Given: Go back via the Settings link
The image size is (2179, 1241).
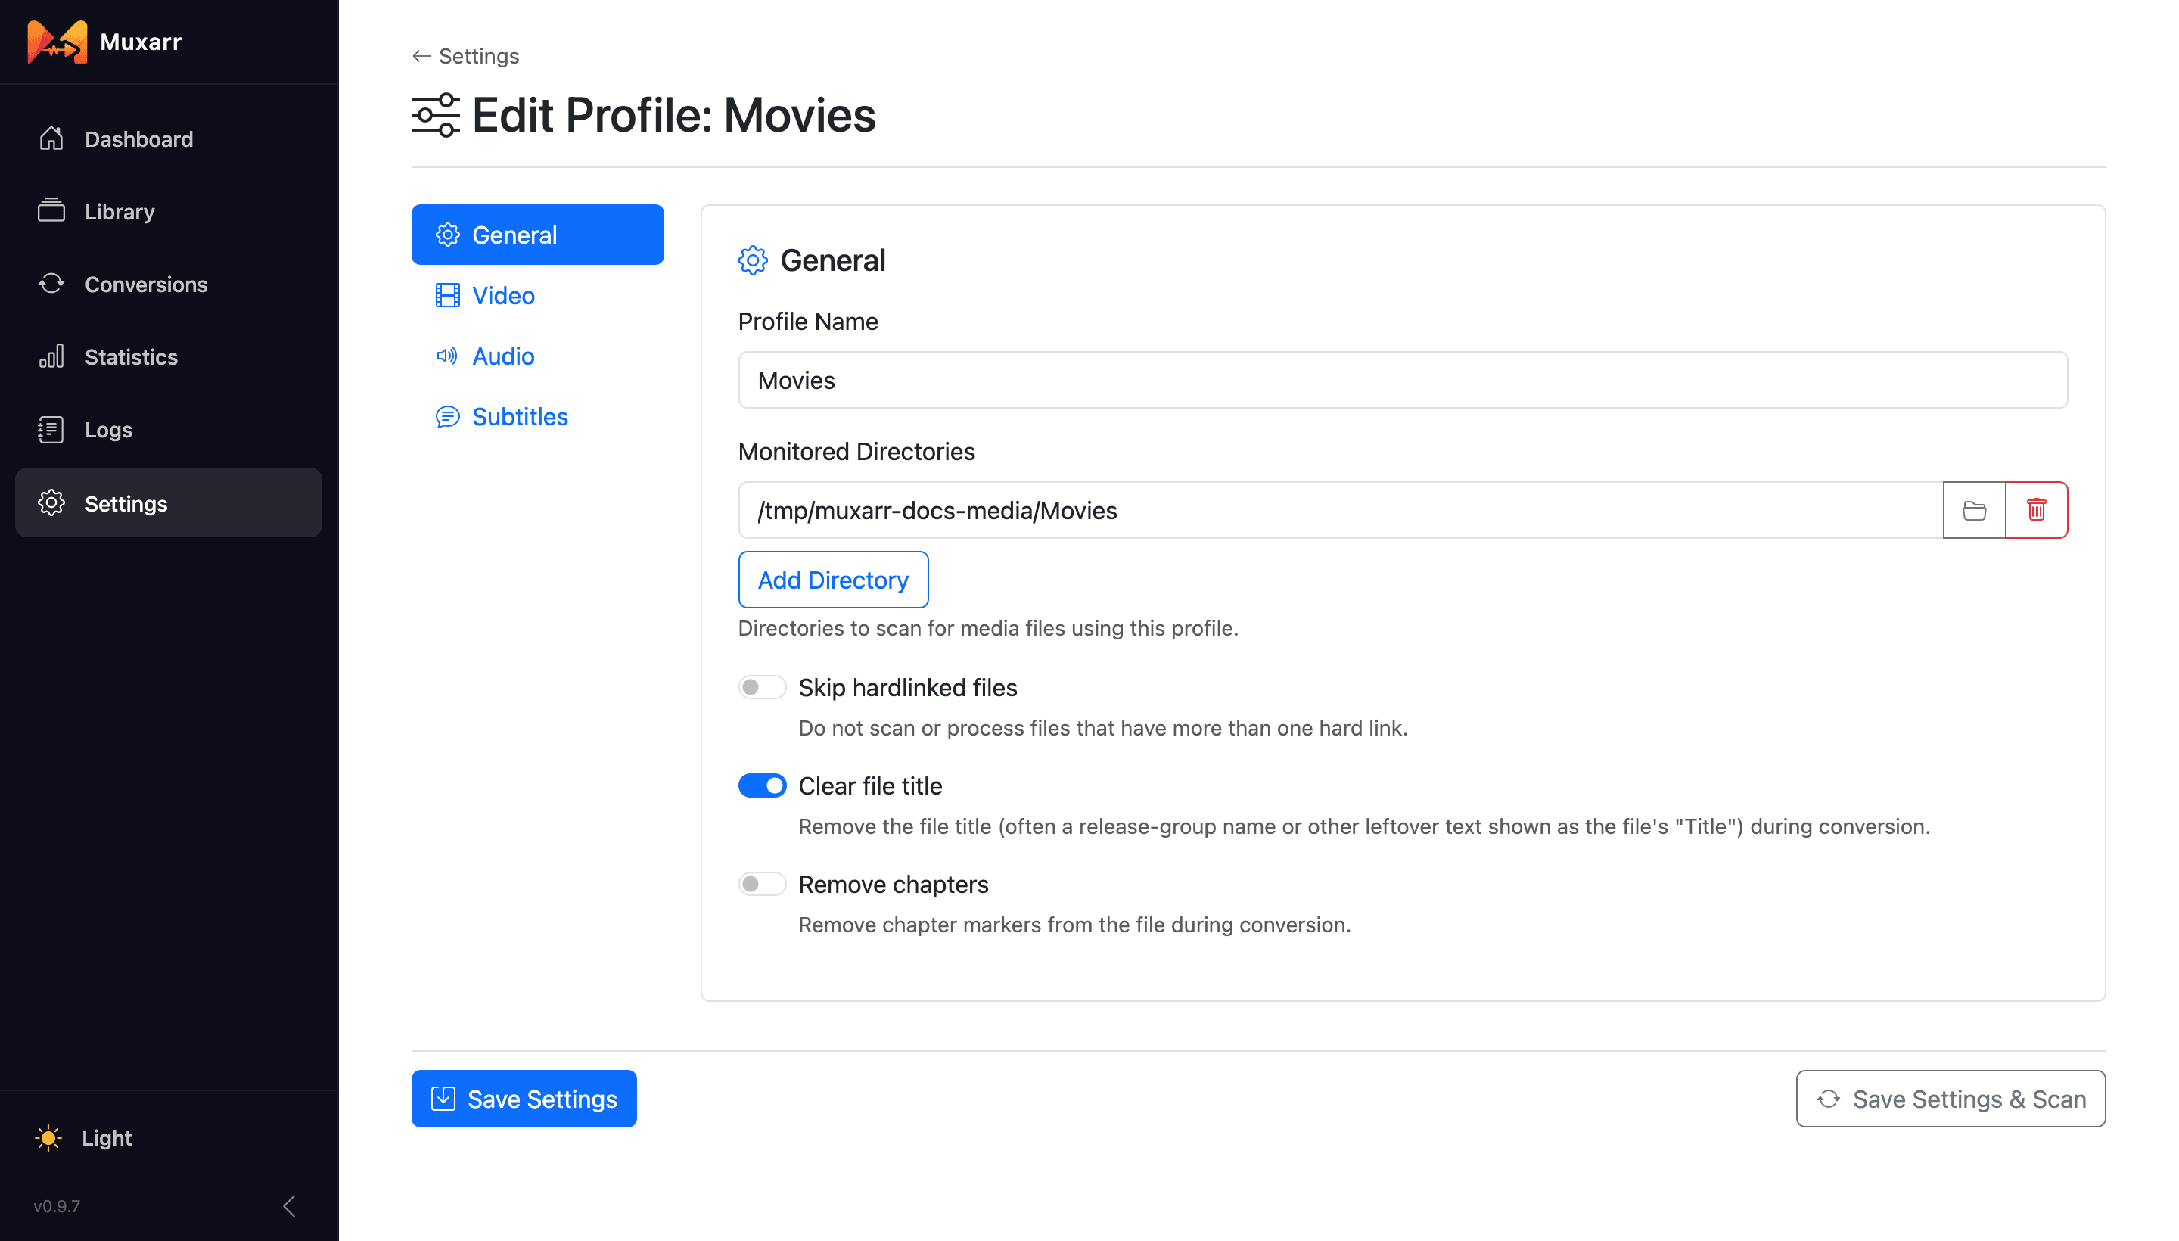Looking at the screenshot, I should click(465, 56).
